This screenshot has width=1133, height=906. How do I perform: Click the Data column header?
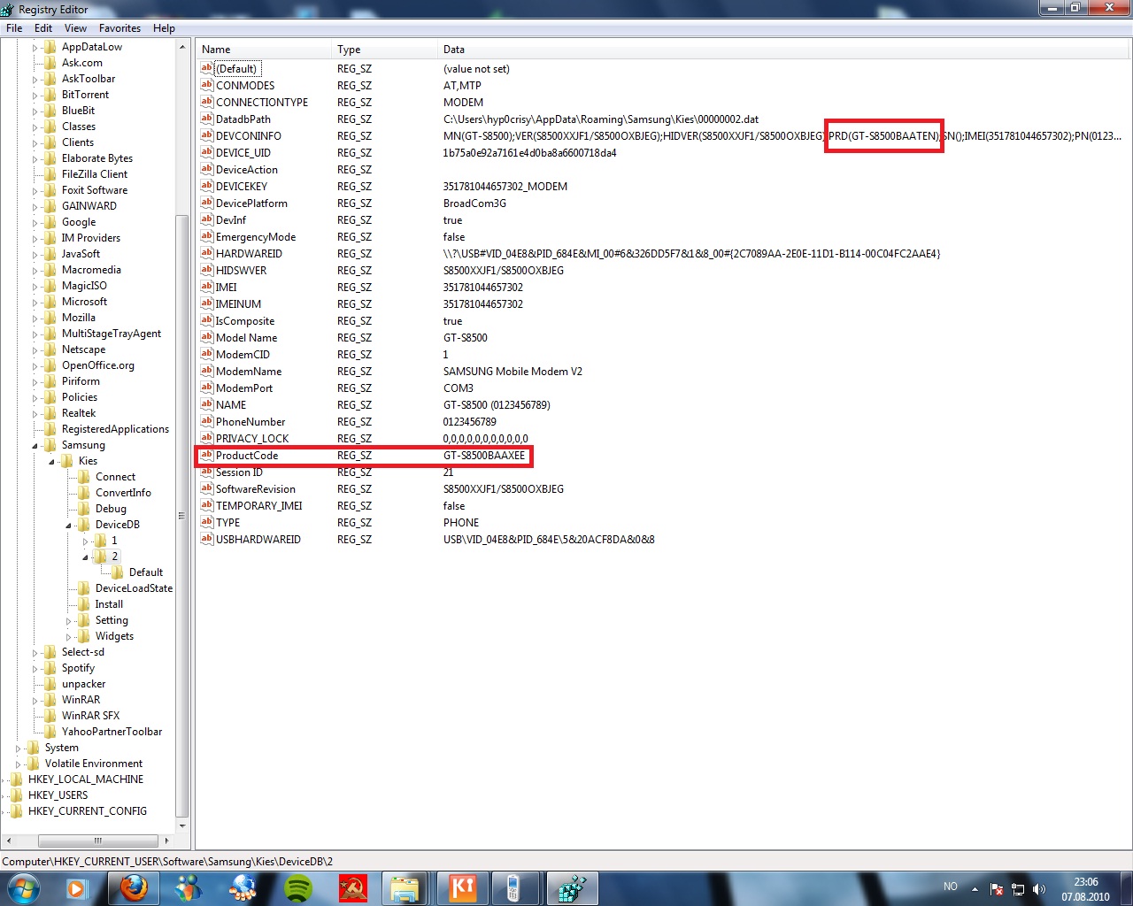pyautogui.click(x=783, y=50)
